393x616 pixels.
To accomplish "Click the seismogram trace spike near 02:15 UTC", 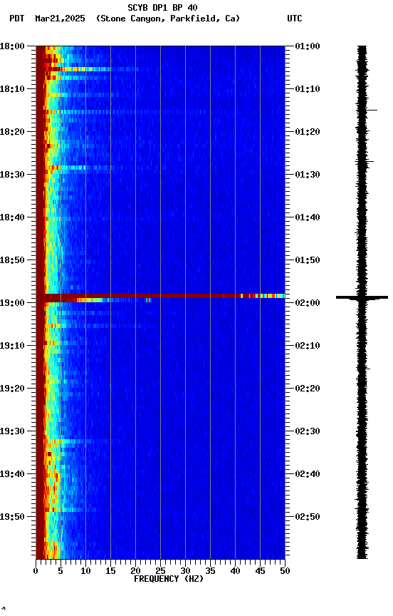I will click(368, 369).
